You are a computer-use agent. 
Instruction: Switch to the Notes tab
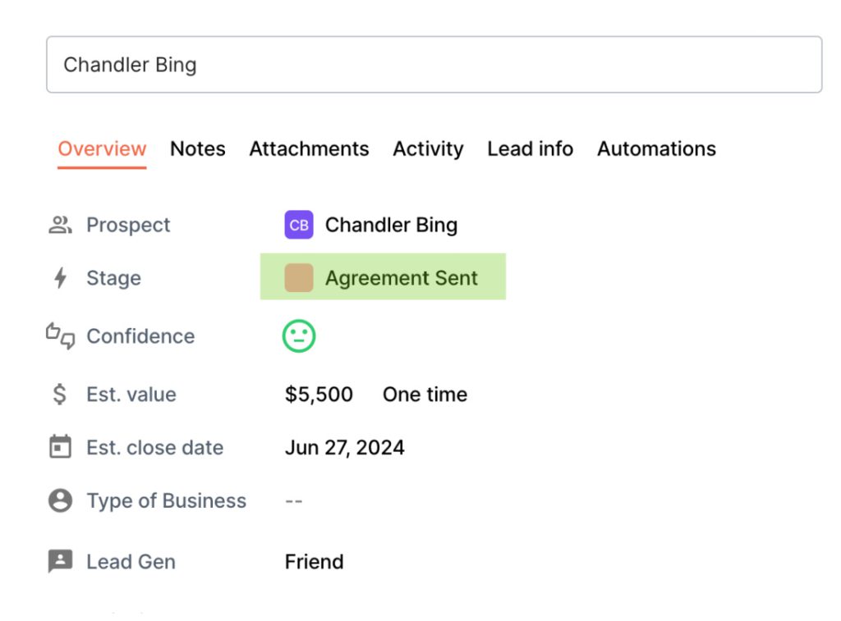[197, 149]
